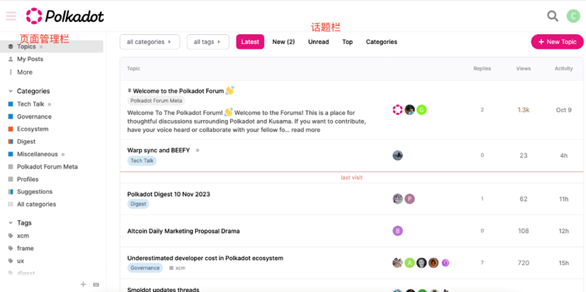
Task: Toggle the hamburger sidebar menu
Action: (11, 16)
